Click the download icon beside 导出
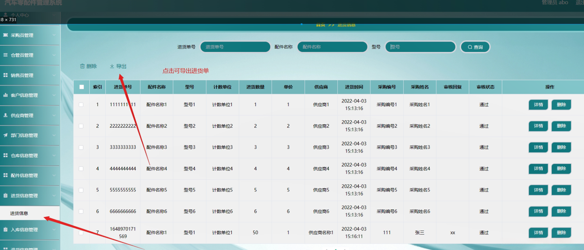The image size is (584, 250). point(112,66)
